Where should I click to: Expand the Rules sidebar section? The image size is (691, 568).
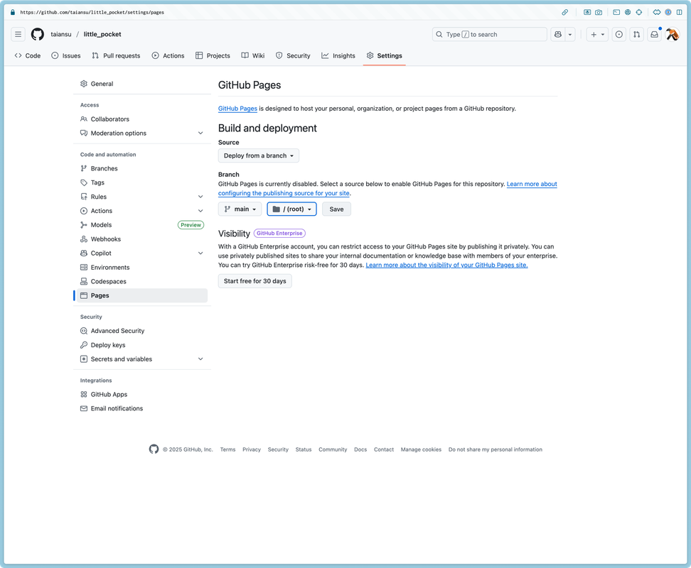pyautogui.click(x=142, y=197)
